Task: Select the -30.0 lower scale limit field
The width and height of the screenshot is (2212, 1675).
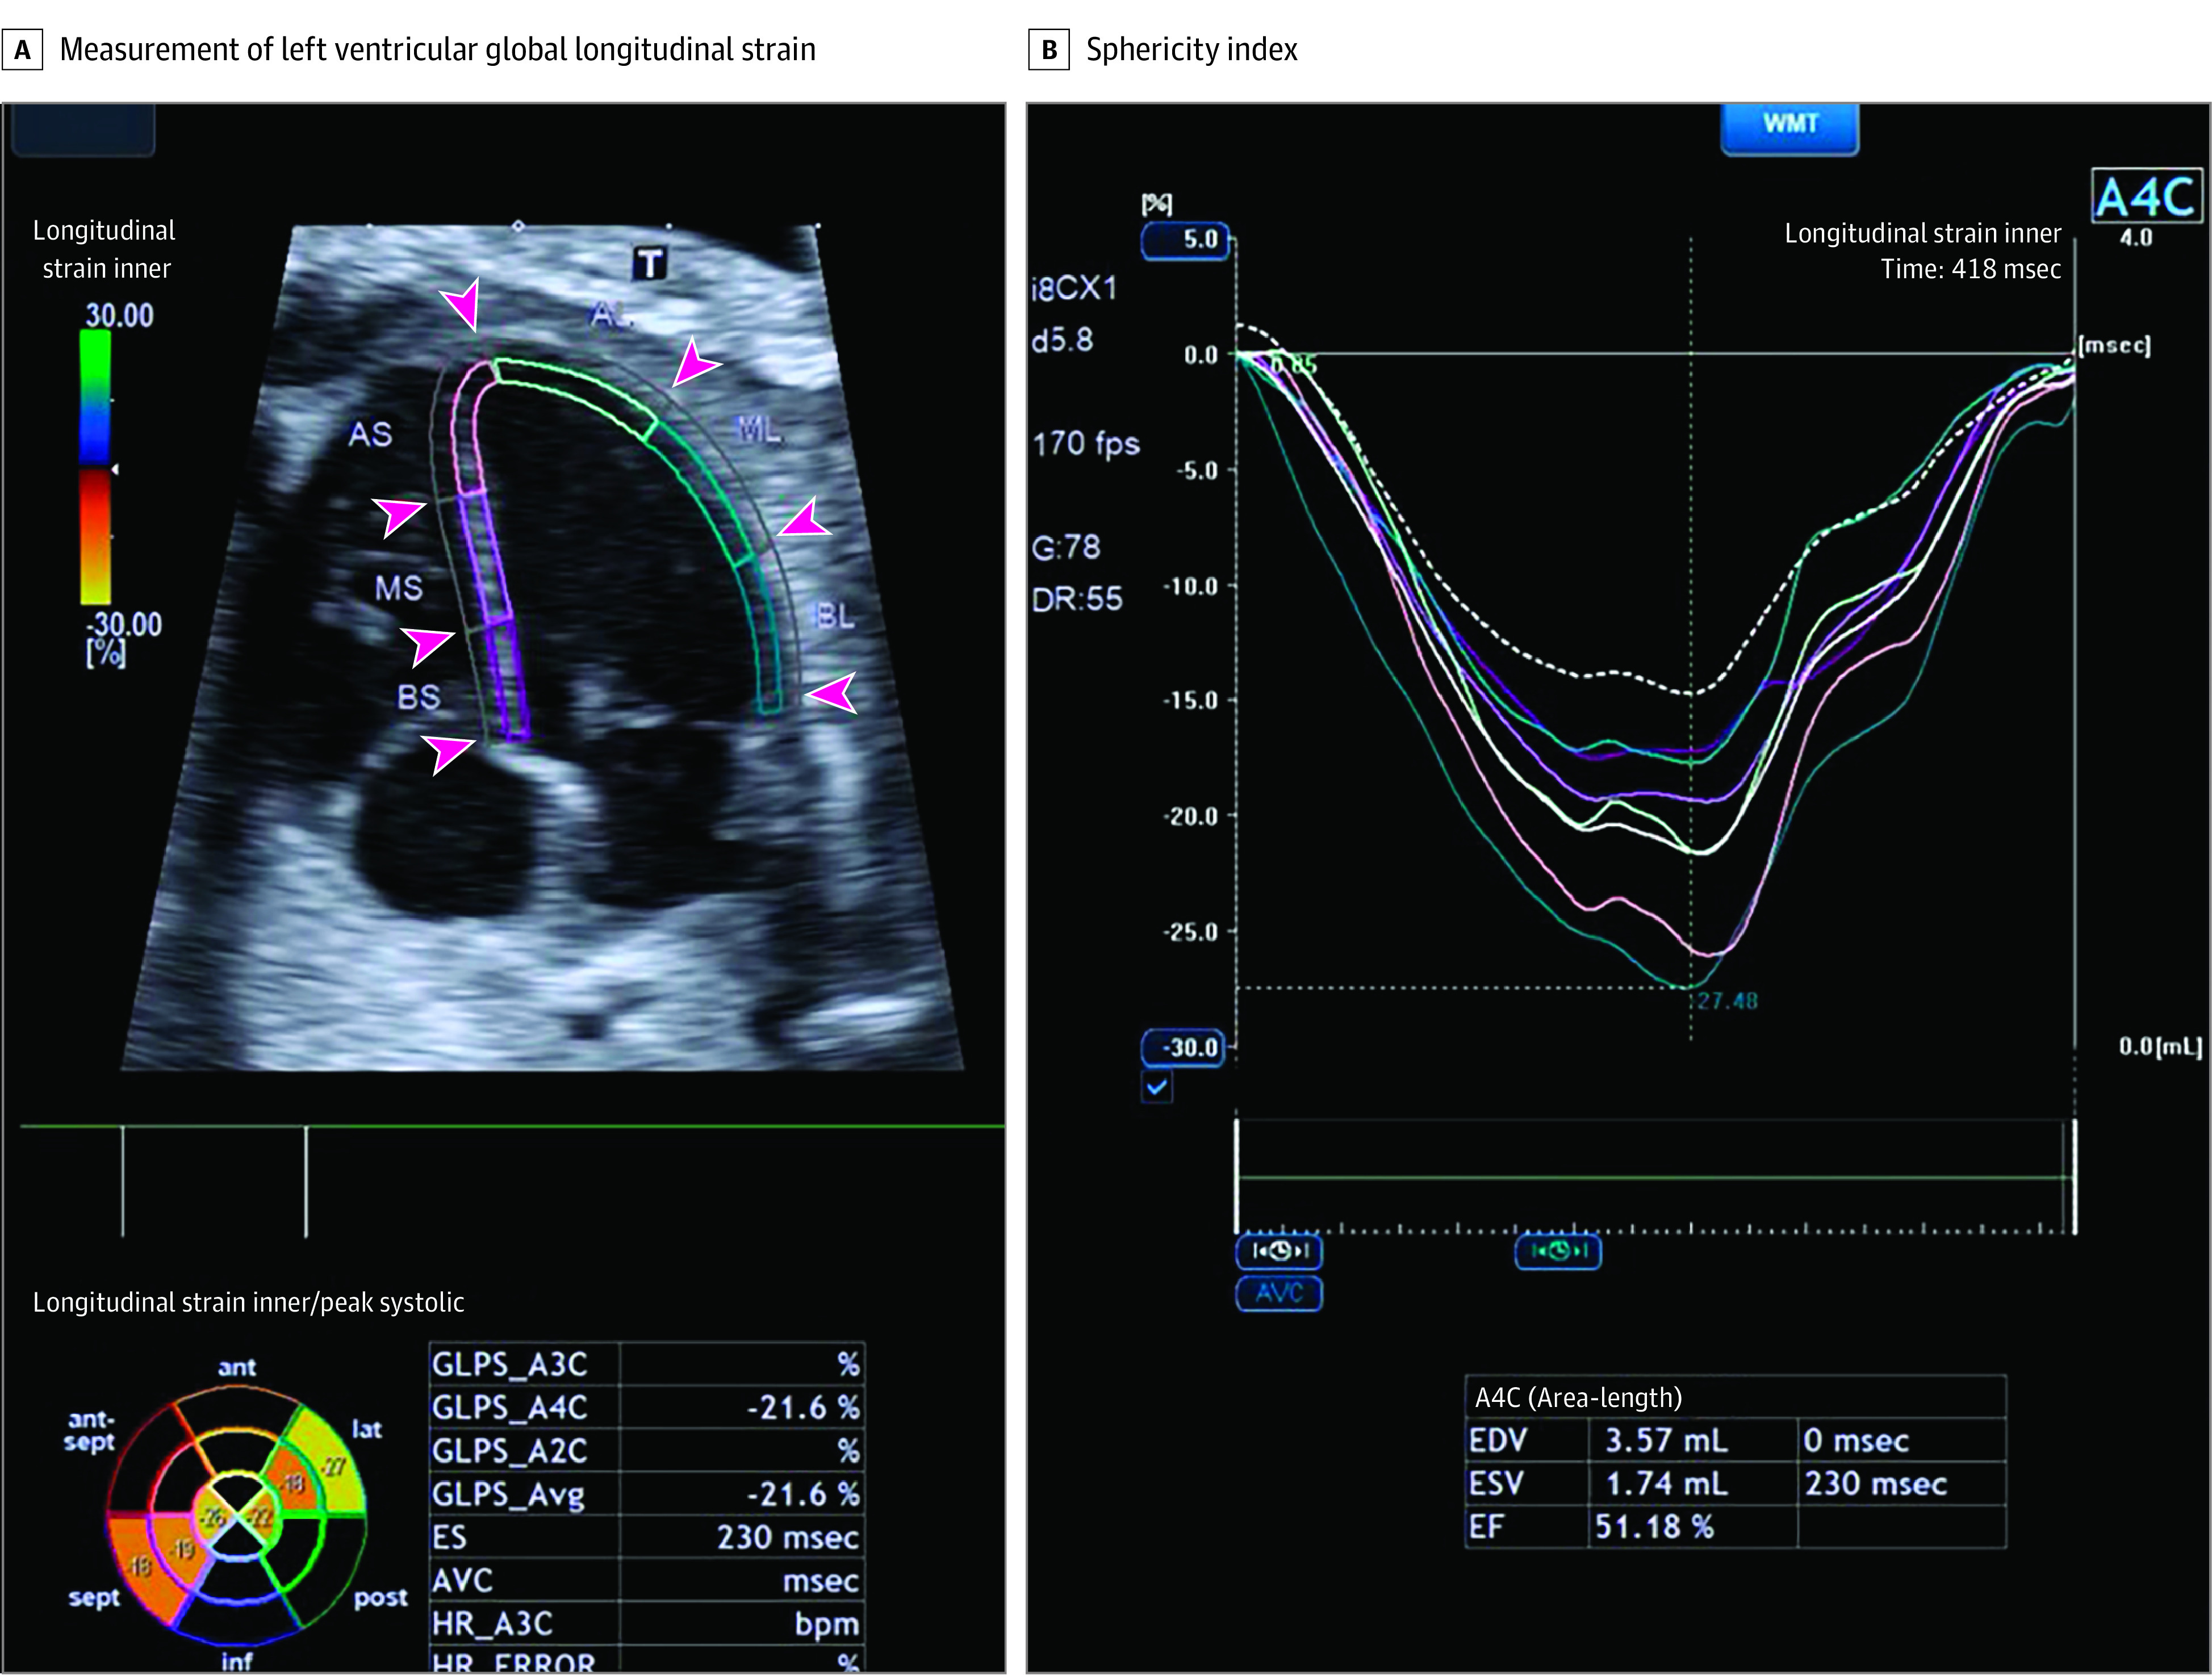Action: coord(1183,1048)
